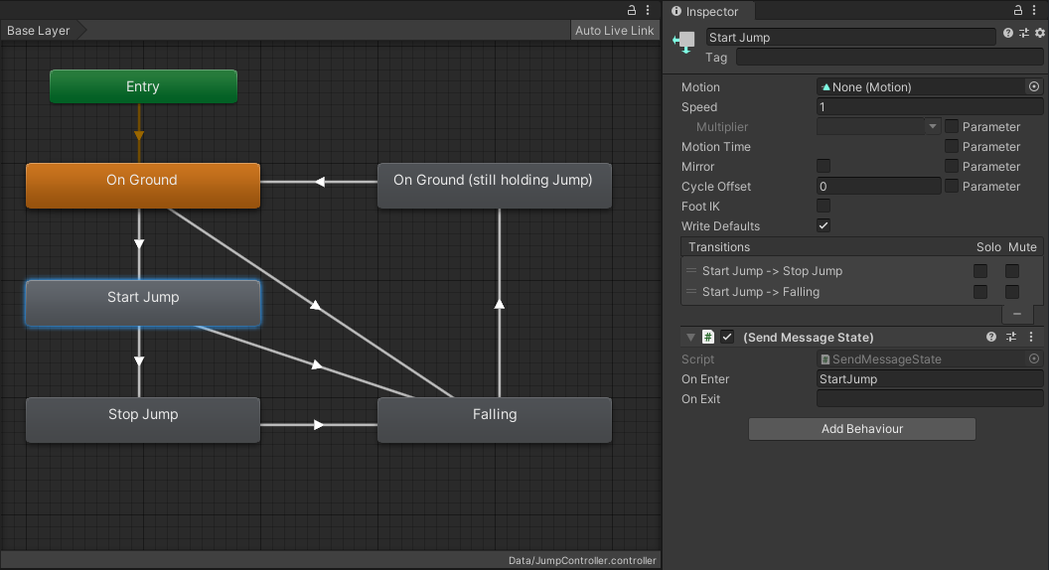The height and width of the screenshot is (570, 1049).
Task: Select the Entry node
Action: coord(143,86)
